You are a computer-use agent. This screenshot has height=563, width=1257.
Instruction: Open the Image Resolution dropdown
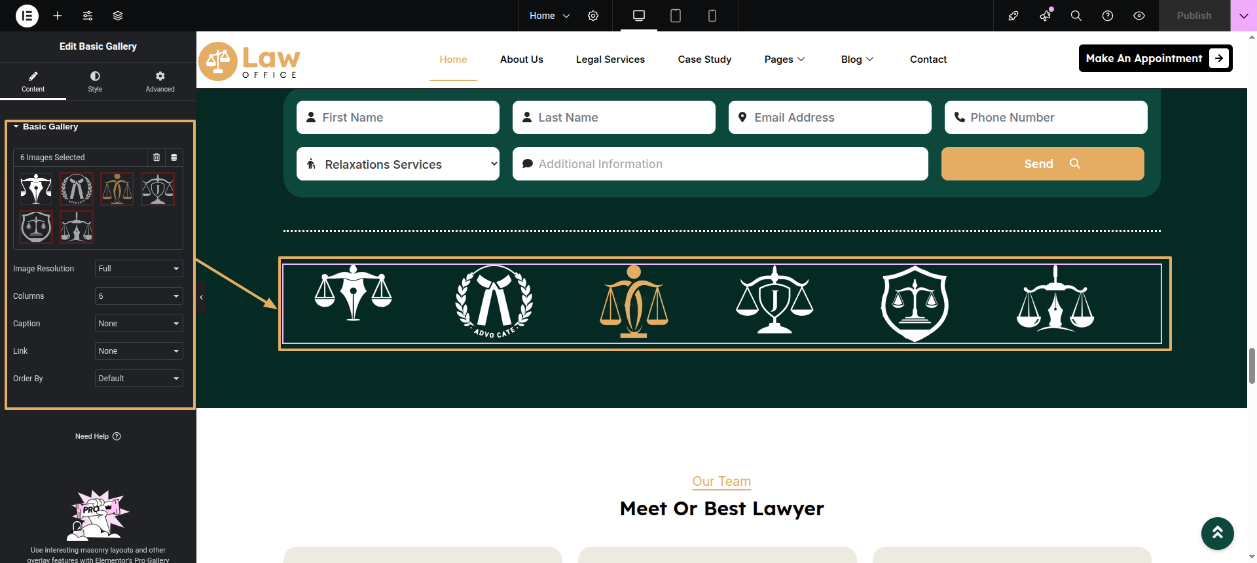coord(138,269)
